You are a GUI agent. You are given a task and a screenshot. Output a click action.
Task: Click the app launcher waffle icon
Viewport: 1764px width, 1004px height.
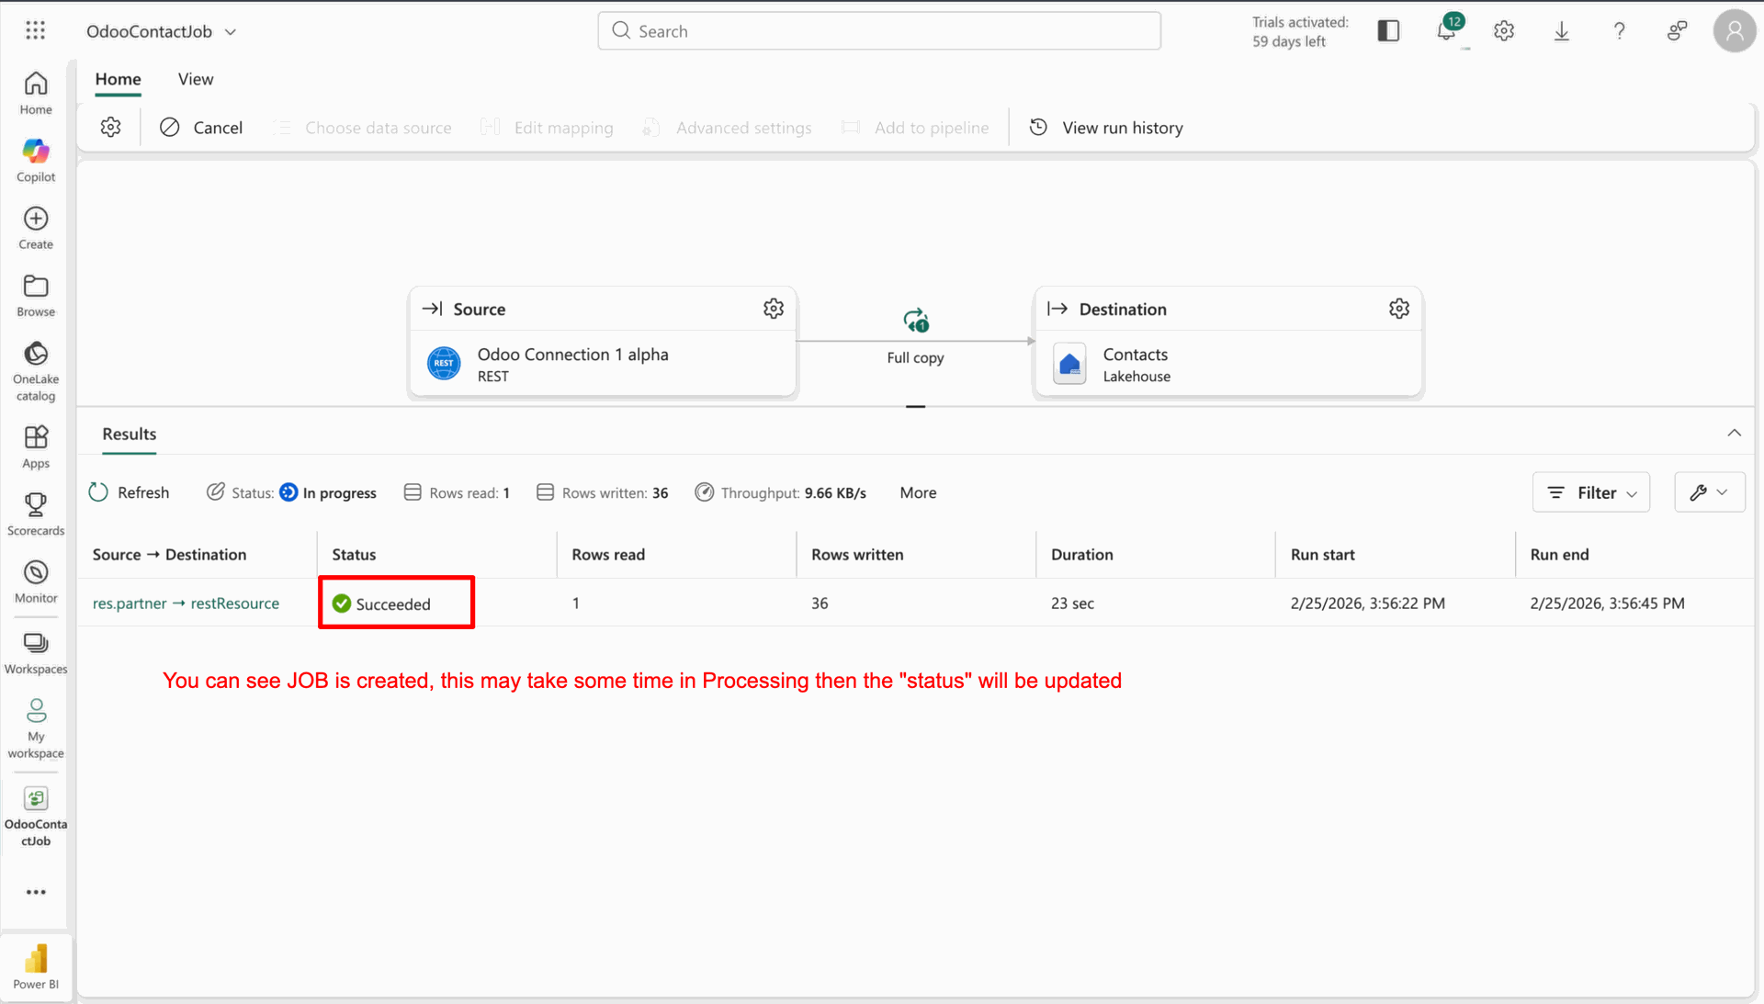pos(35,31)
